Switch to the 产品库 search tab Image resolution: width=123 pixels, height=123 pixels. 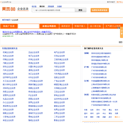tap(59, 6)
